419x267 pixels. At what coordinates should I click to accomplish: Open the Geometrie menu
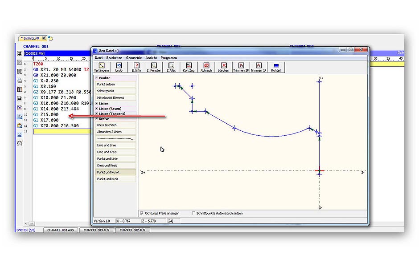point(134,58)
